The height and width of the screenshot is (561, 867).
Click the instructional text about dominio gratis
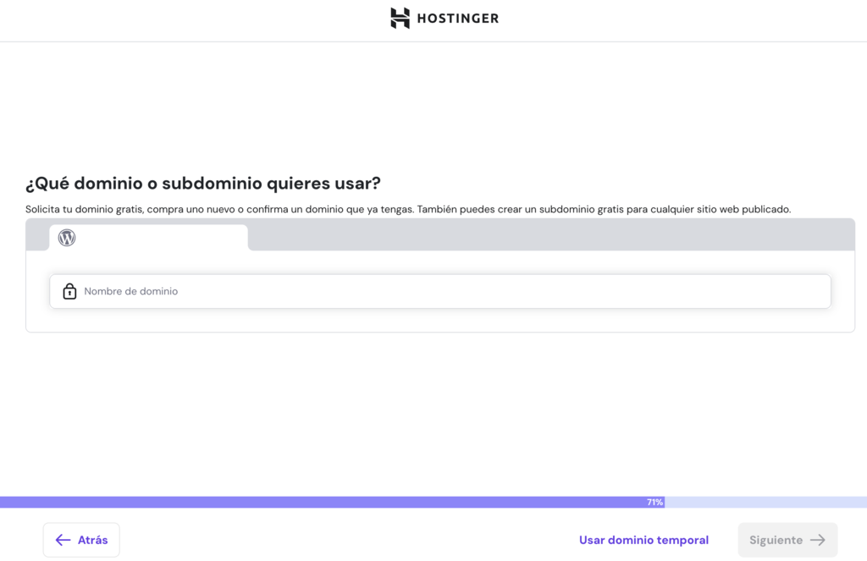[406, 209]
